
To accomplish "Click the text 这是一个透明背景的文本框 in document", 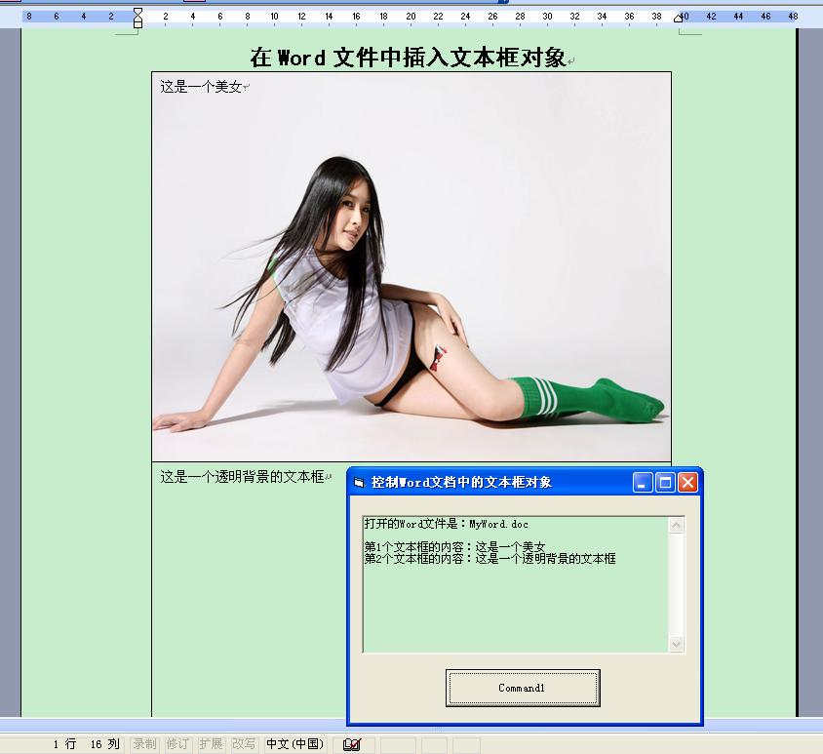I will 242,477.
